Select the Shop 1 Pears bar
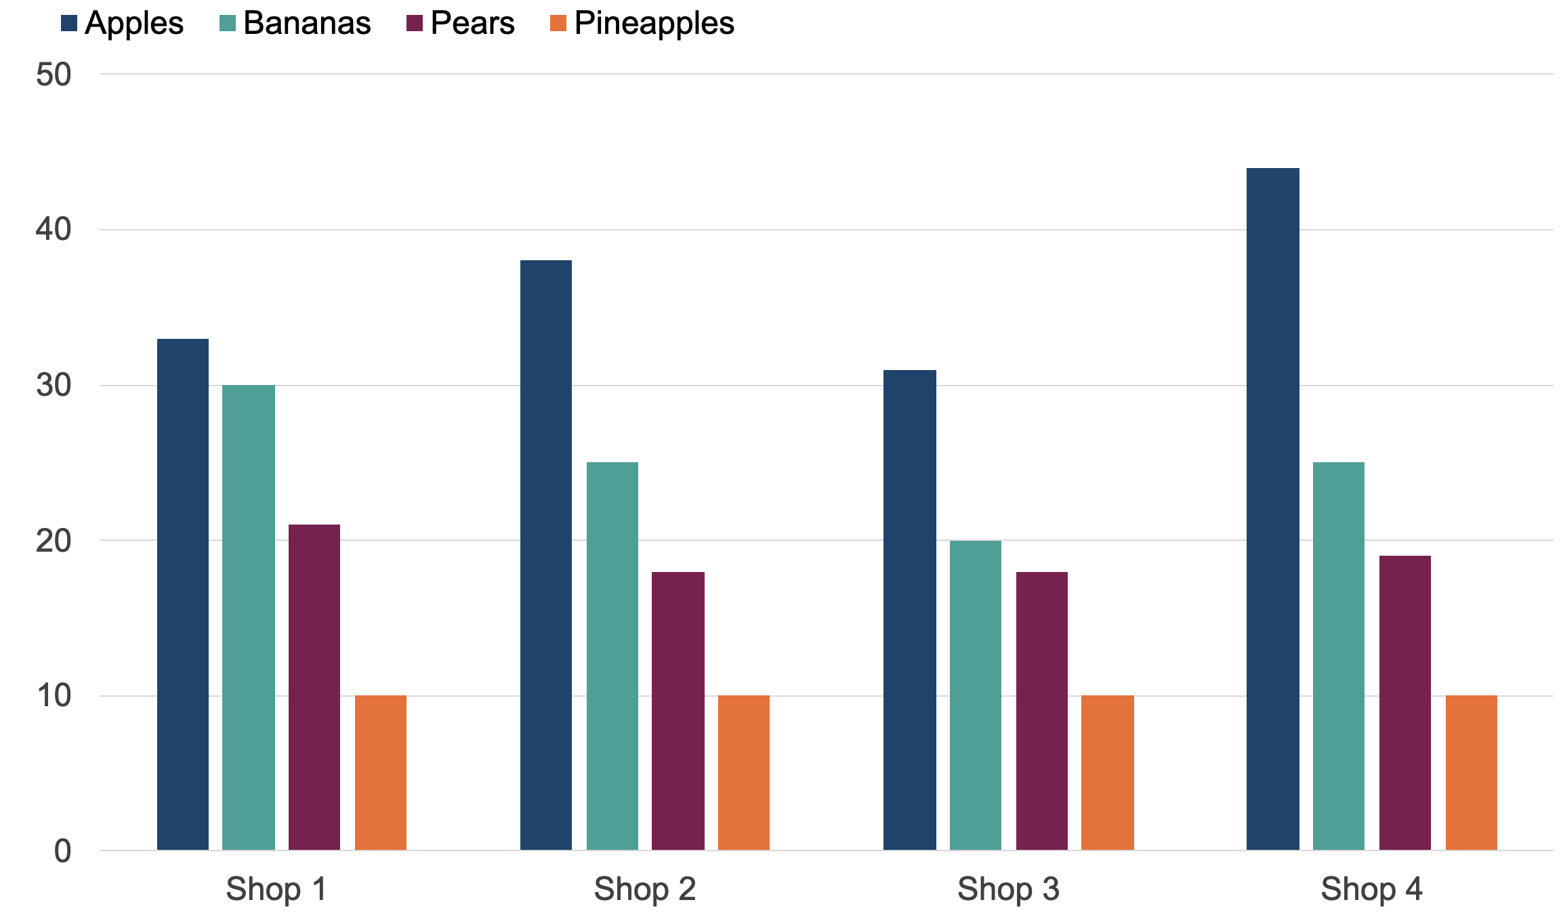The height and width of the screenshot is (919, 1561). 314,687
